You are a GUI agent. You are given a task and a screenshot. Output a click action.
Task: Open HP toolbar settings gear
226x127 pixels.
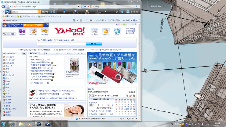(116, 12)
